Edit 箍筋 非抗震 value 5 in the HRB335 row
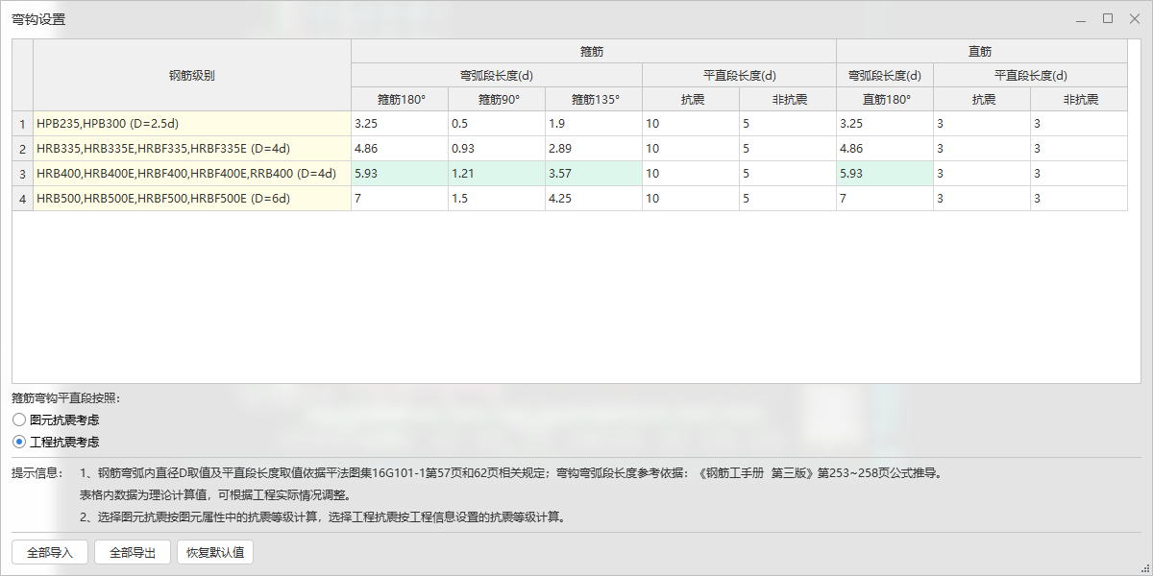The image size is (1153, 576). pos(788,149)
